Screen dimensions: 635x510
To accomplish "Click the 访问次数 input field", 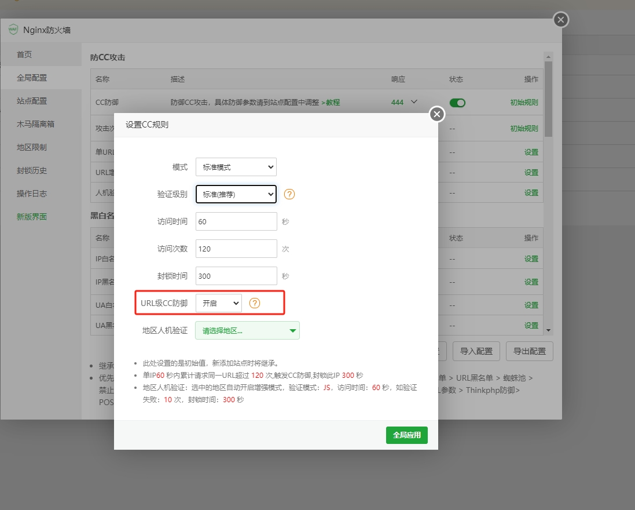I will (x=236, y=249).
